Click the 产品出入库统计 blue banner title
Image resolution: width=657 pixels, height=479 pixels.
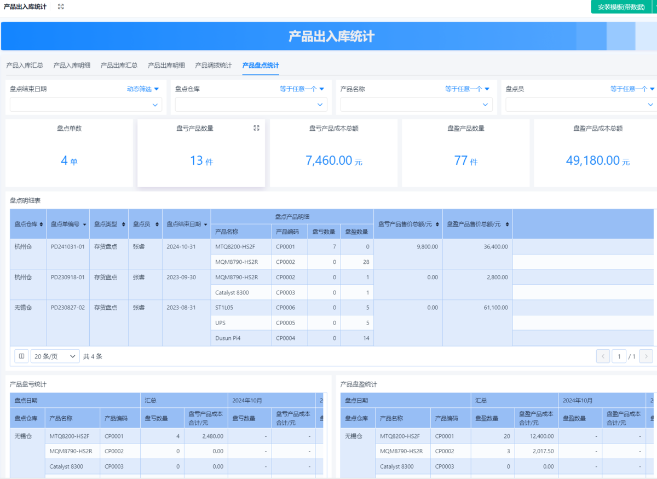[332, 37]
